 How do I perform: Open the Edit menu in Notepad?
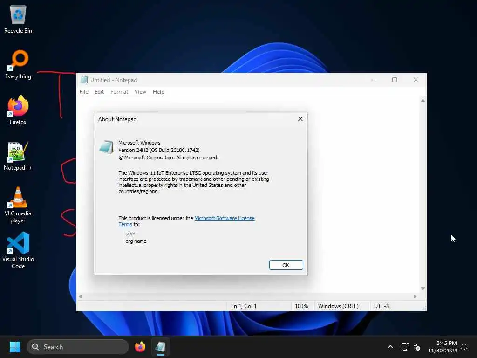click(x=99, y=92)
